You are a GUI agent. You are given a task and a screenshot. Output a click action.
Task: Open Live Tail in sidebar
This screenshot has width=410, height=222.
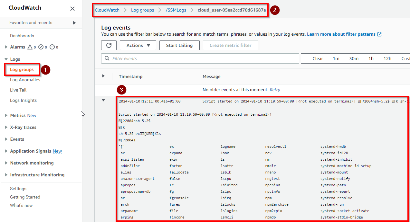tap(18, 90)
